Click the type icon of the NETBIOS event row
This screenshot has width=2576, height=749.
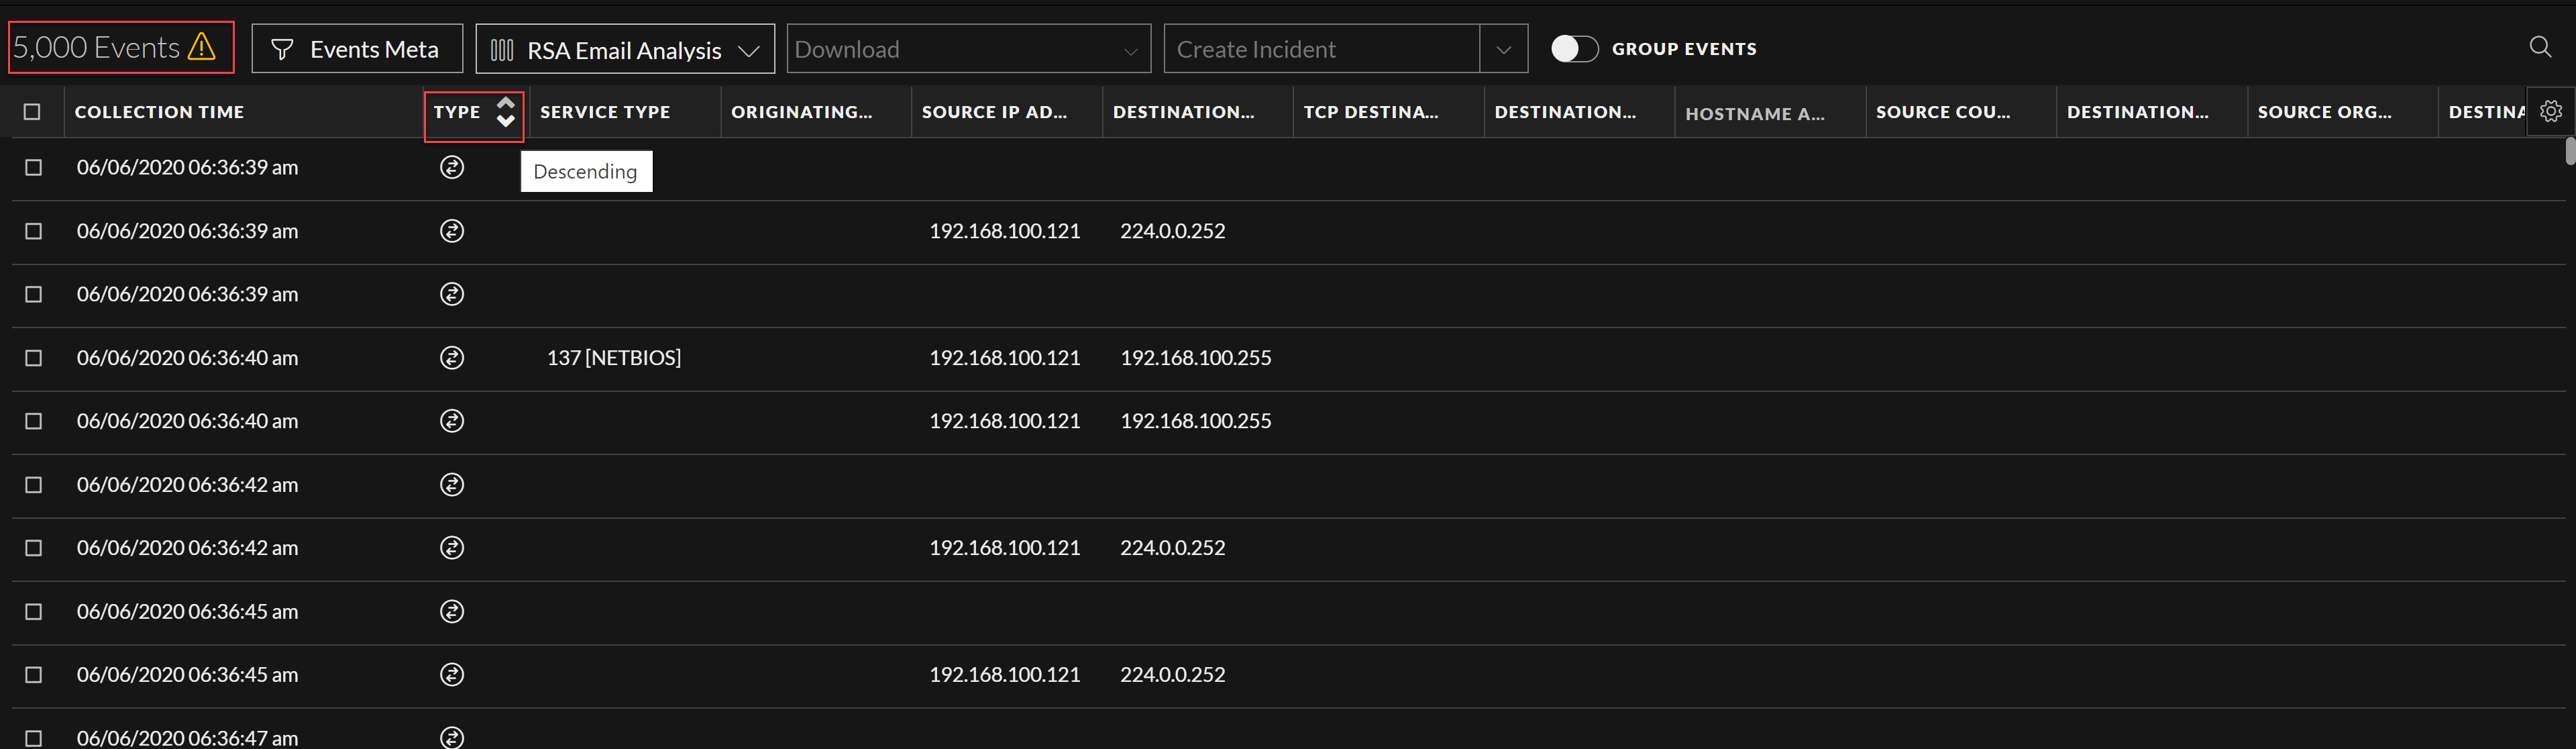click(452, 357)
